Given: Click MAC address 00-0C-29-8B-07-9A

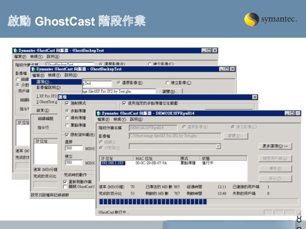Looking at the screenshot, I should (151, 163).
